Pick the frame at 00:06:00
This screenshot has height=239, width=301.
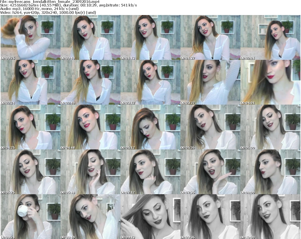click(270, 127)
